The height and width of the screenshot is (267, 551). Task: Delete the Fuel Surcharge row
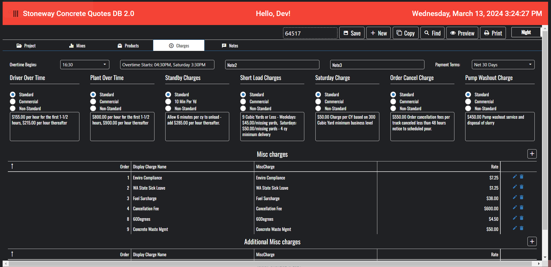522,197
